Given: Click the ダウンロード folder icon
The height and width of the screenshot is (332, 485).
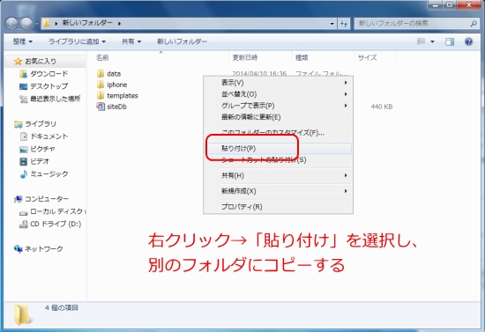Looking at the screenshot, I should (x=24, y=74).
